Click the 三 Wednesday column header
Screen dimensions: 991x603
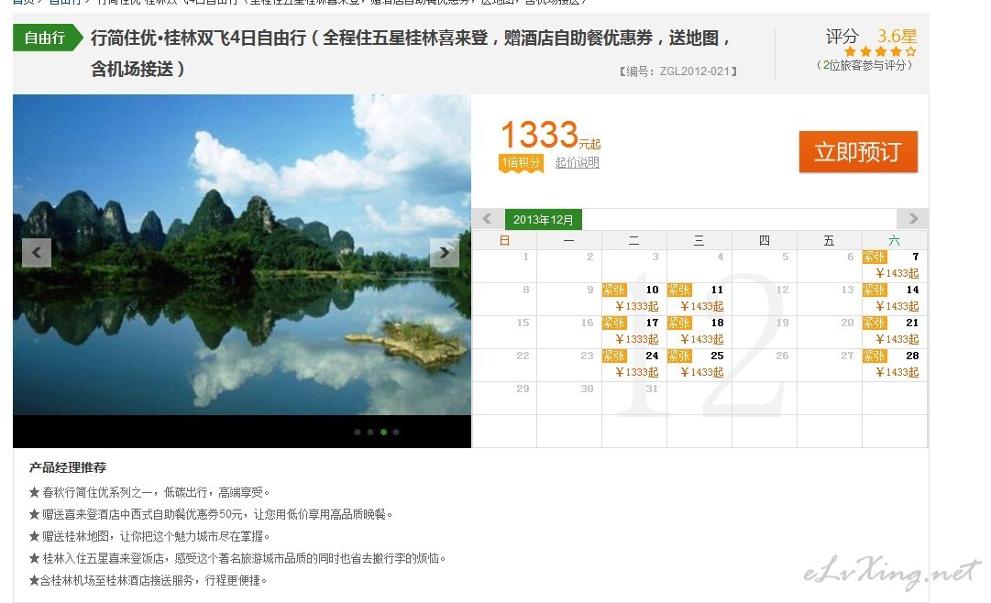[x=699, y=240]
